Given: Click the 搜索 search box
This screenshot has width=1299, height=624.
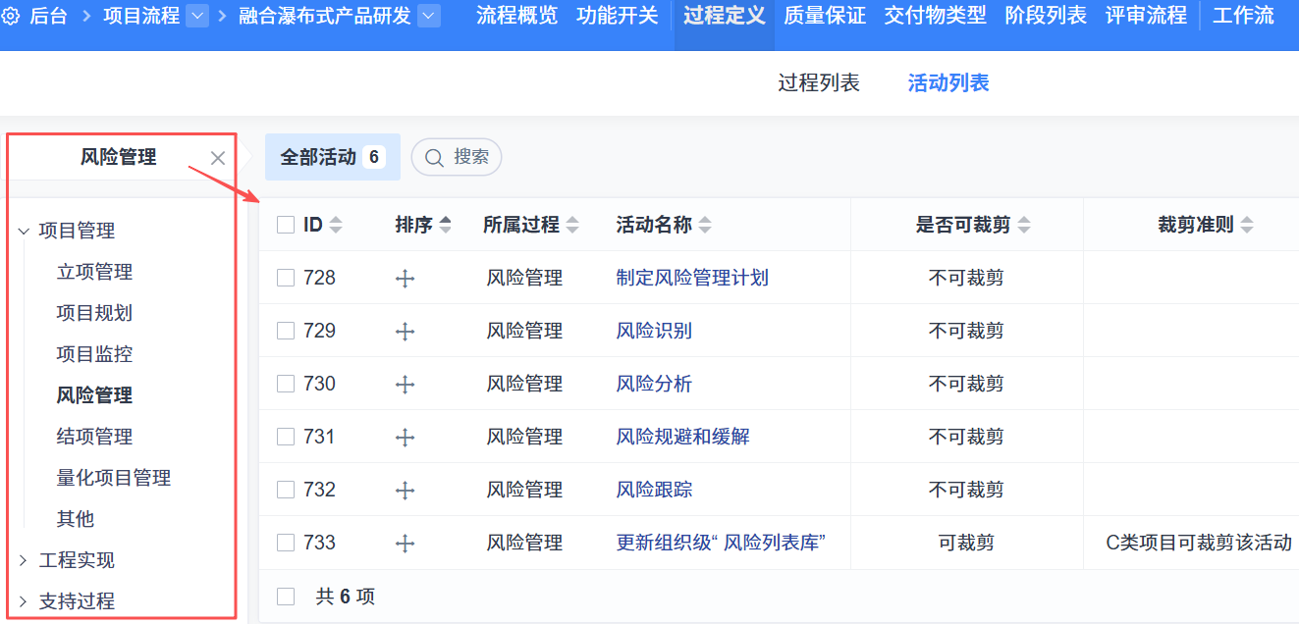Looking at the screenshot, I should [457, 157].
